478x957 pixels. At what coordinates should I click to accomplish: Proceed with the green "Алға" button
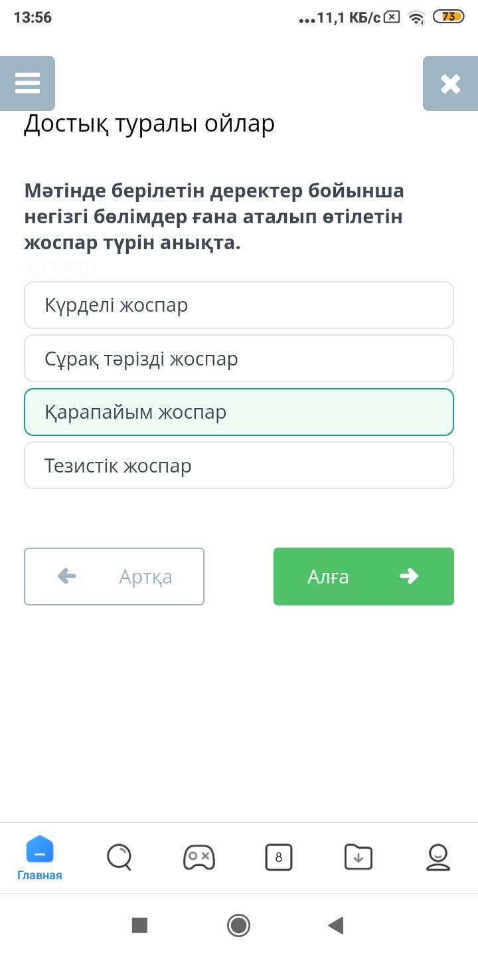point(364,576)
